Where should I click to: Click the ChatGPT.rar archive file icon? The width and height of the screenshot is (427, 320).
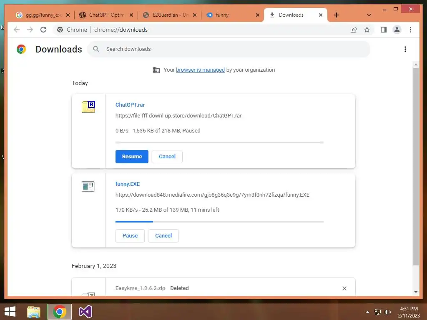88,106
